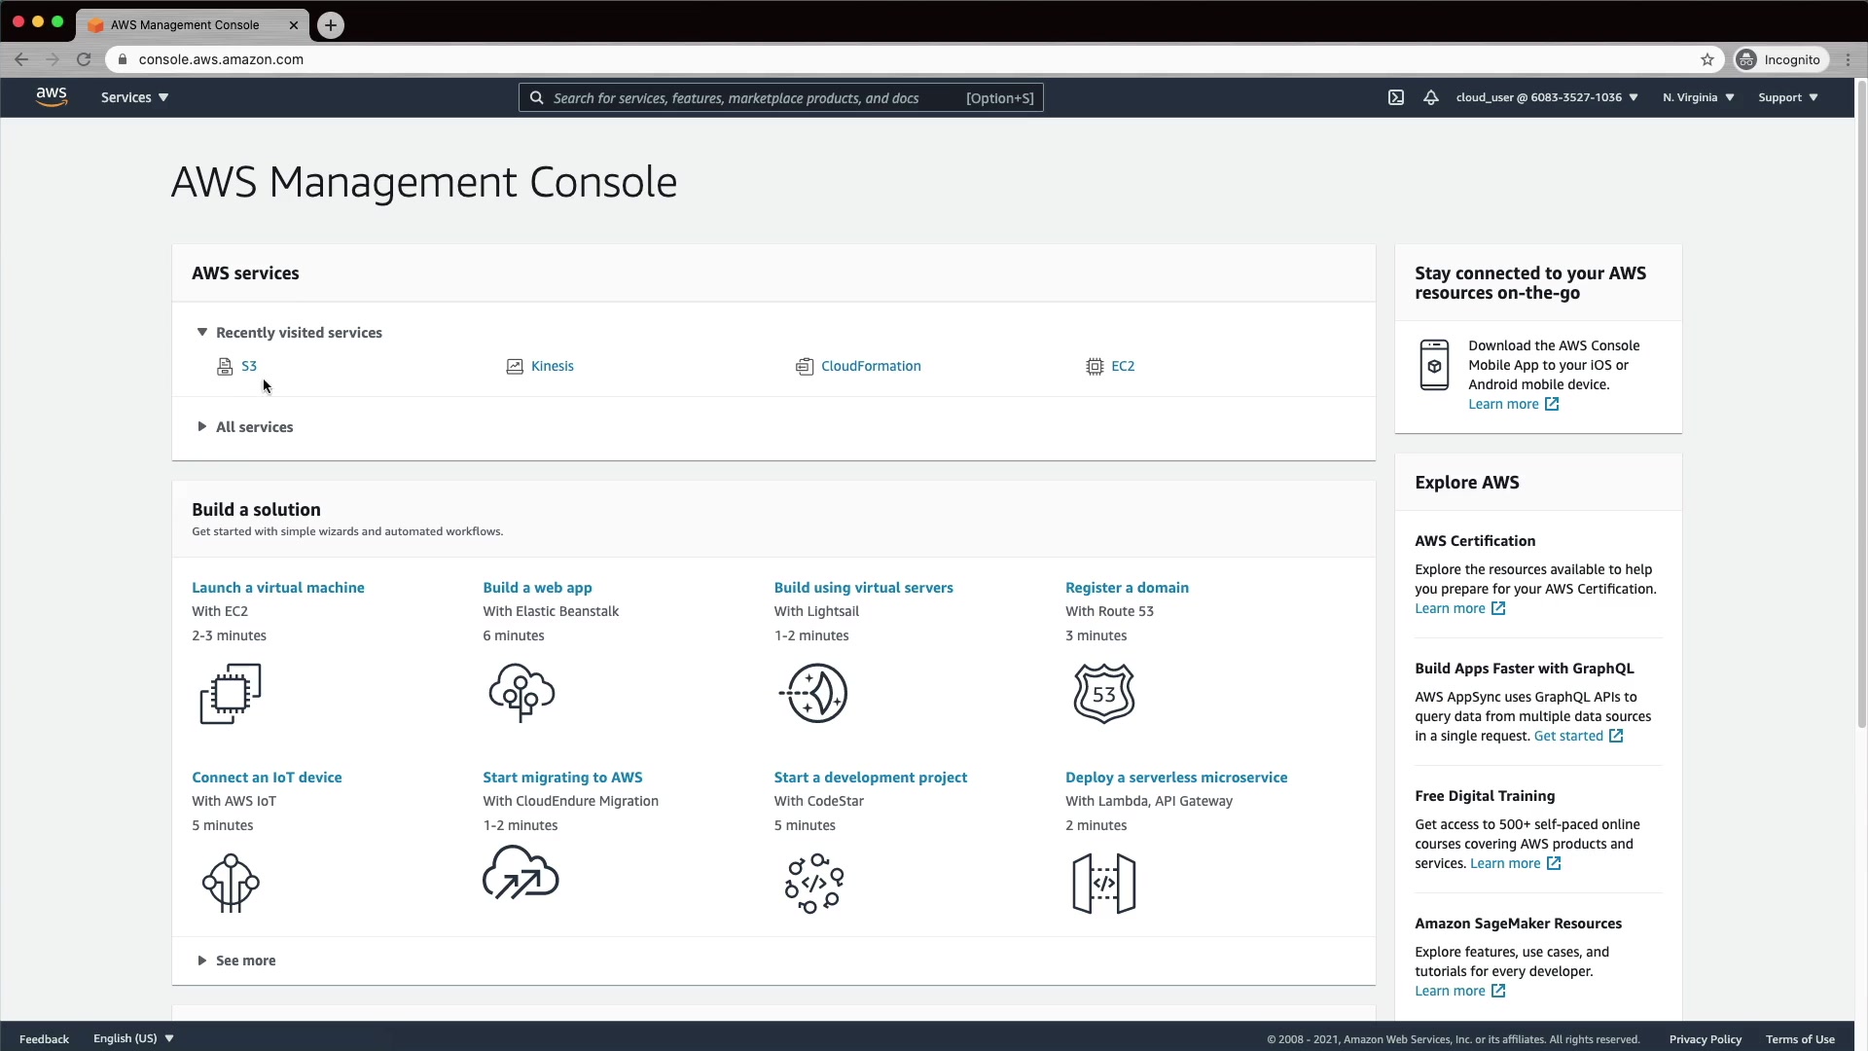Open the Services menu
The width and height of the screenshot is (1868, 1051).
coord(134,97)
